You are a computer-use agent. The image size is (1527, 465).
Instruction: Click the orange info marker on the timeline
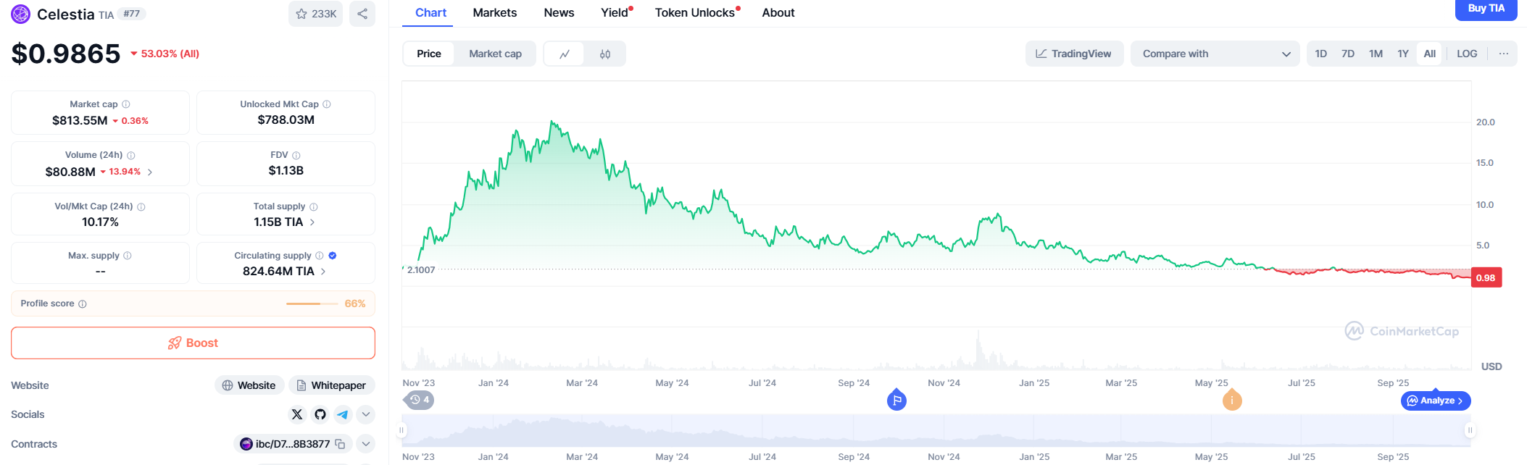1232,401
